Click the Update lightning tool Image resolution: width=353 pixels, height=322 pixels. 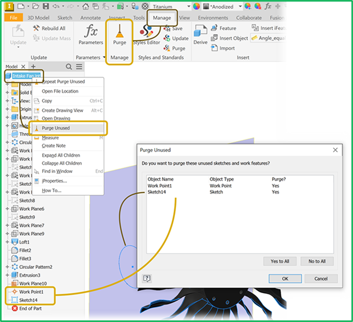18,35
